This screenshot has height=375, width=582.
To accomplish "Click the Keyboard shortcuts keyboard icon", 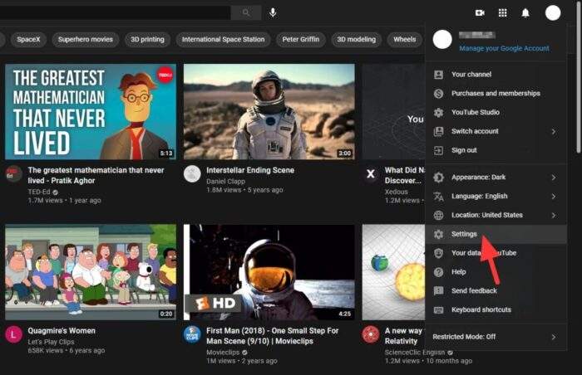I will click(x=438, y=309).
